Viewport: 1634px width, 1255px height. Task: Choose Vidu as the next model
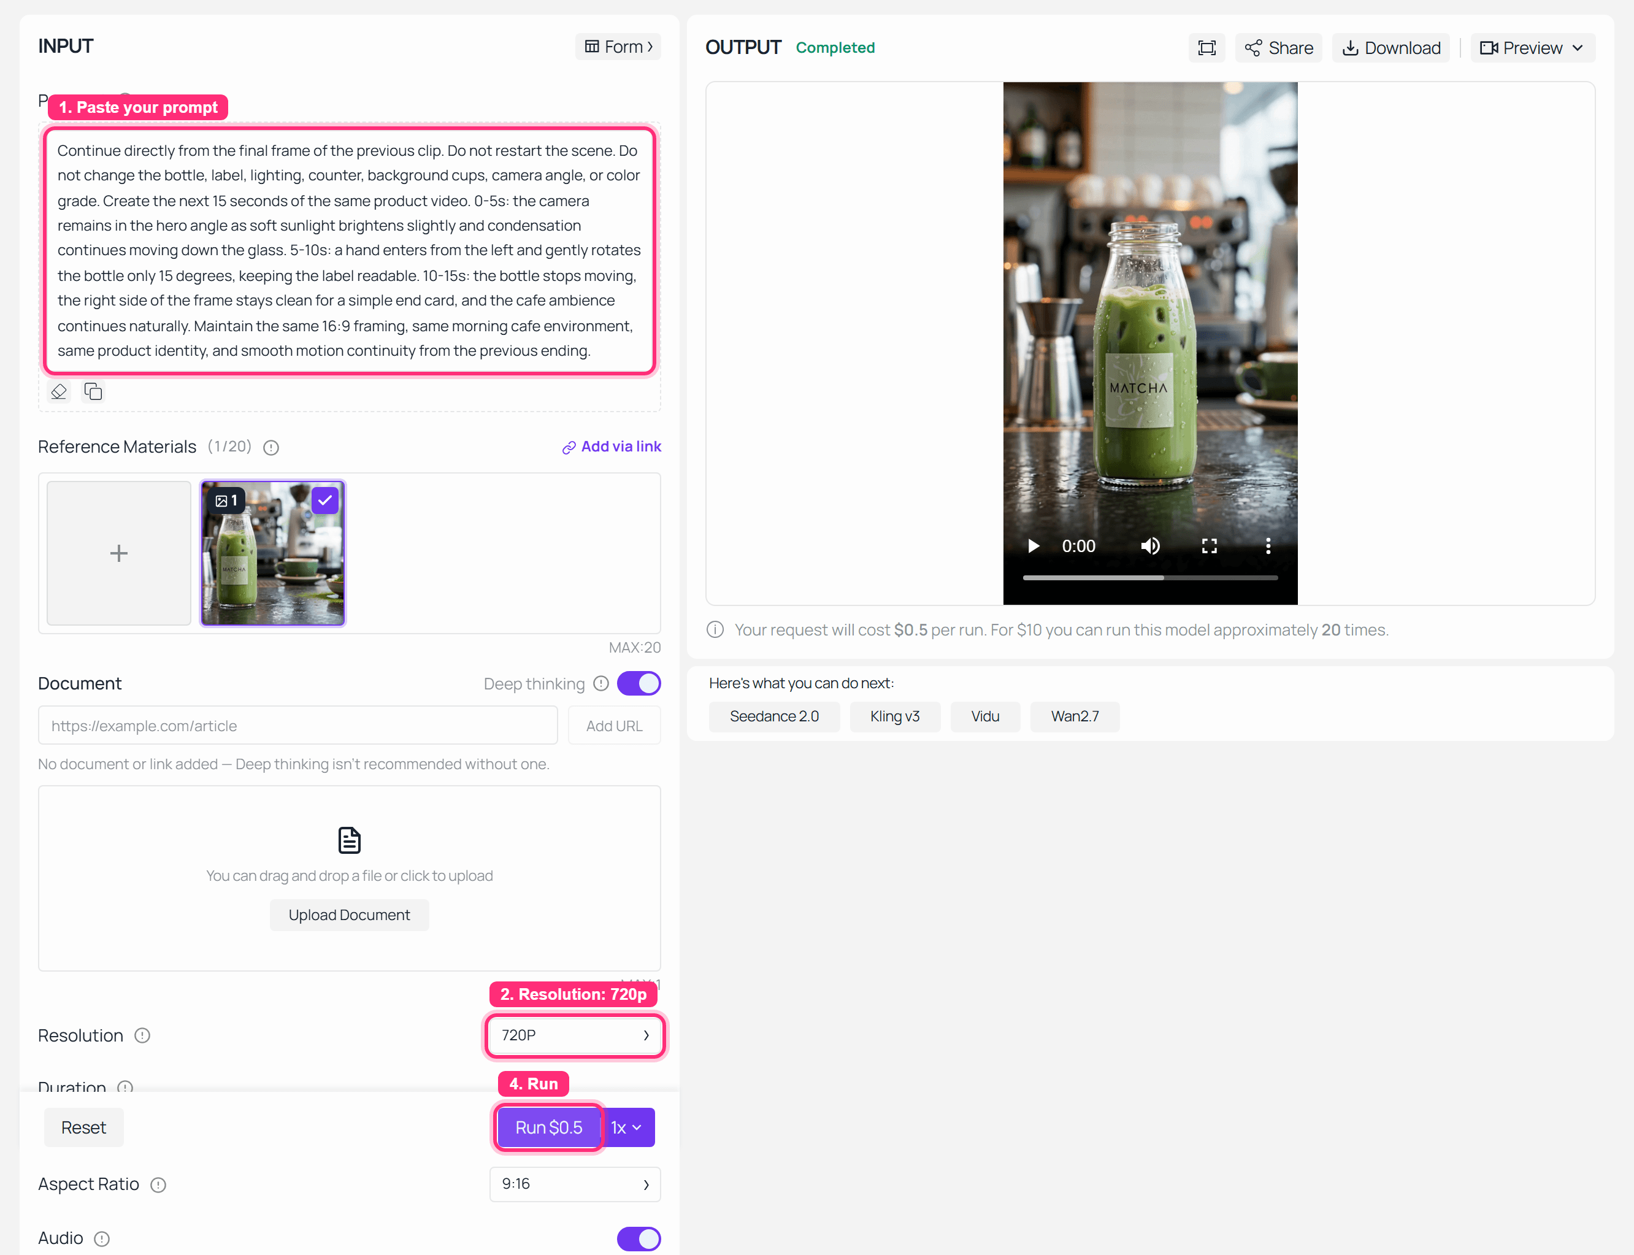[x=985, y=716]
